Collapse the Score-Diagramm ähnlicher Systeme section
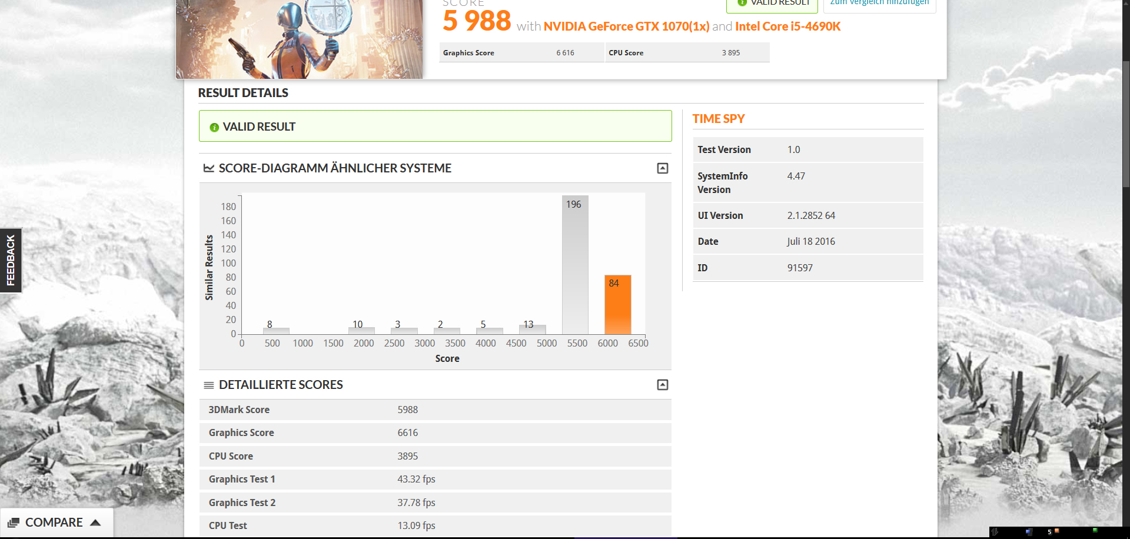 [662, 168]
